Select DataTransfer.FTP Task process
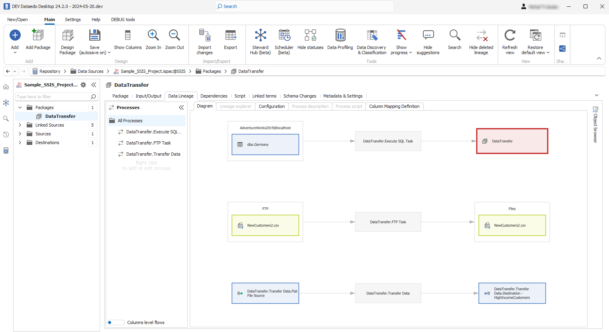 [x=148, y=143]
